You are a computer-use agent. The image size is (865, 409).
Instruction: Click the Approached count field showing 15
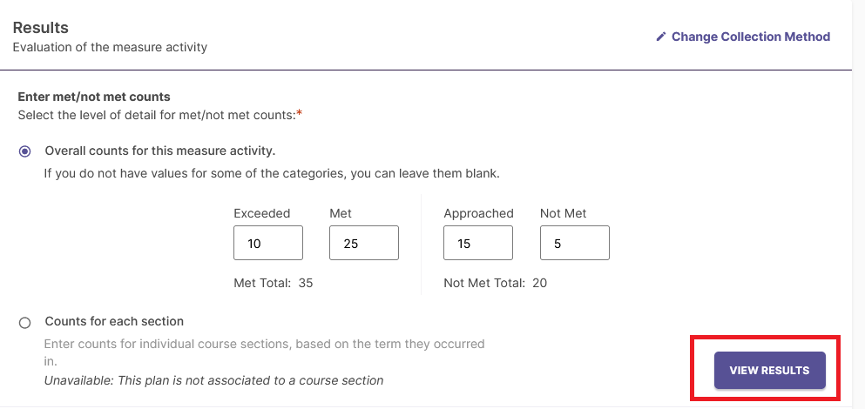coord(478,243)
